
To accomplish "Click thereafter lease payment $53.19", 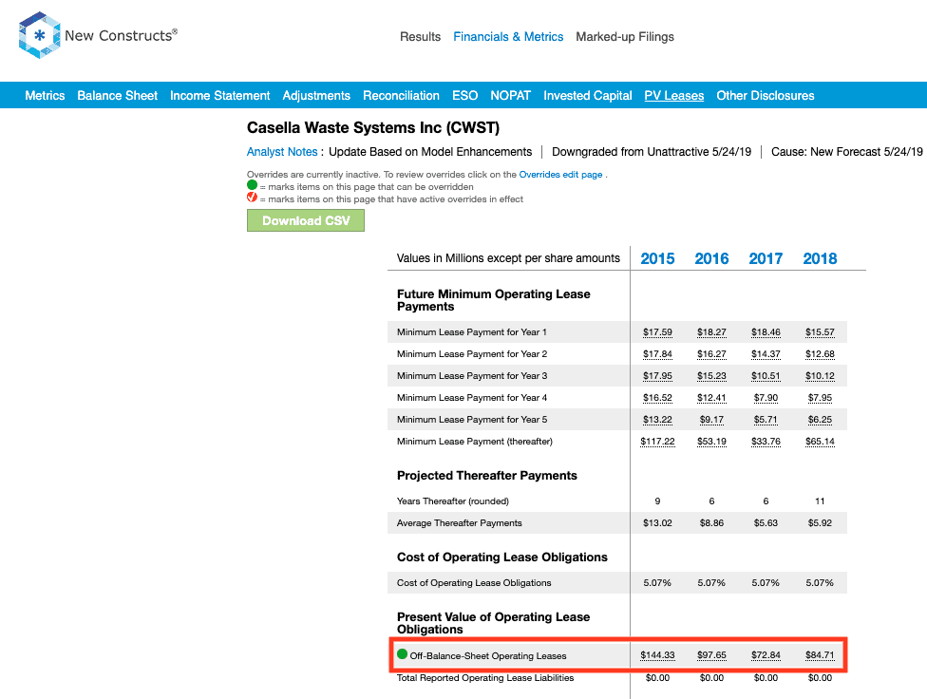I will click(x=711, y=442).
